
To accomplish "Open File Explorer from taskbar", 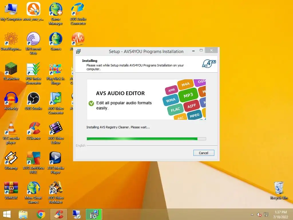I will coord(23,214).
